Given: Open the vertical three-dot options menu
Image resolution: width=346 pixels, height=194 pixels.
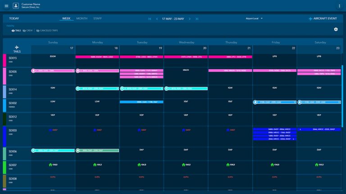Looking at the screenshot, I should (339, 6).
